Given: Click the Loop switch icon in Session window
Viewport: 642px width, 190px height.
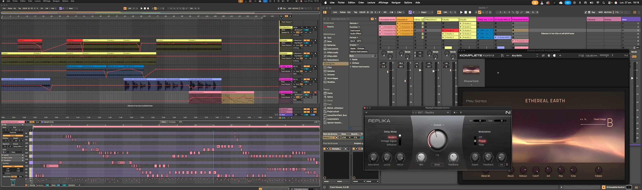Looking at the screenshot, I should coord(517,12).
